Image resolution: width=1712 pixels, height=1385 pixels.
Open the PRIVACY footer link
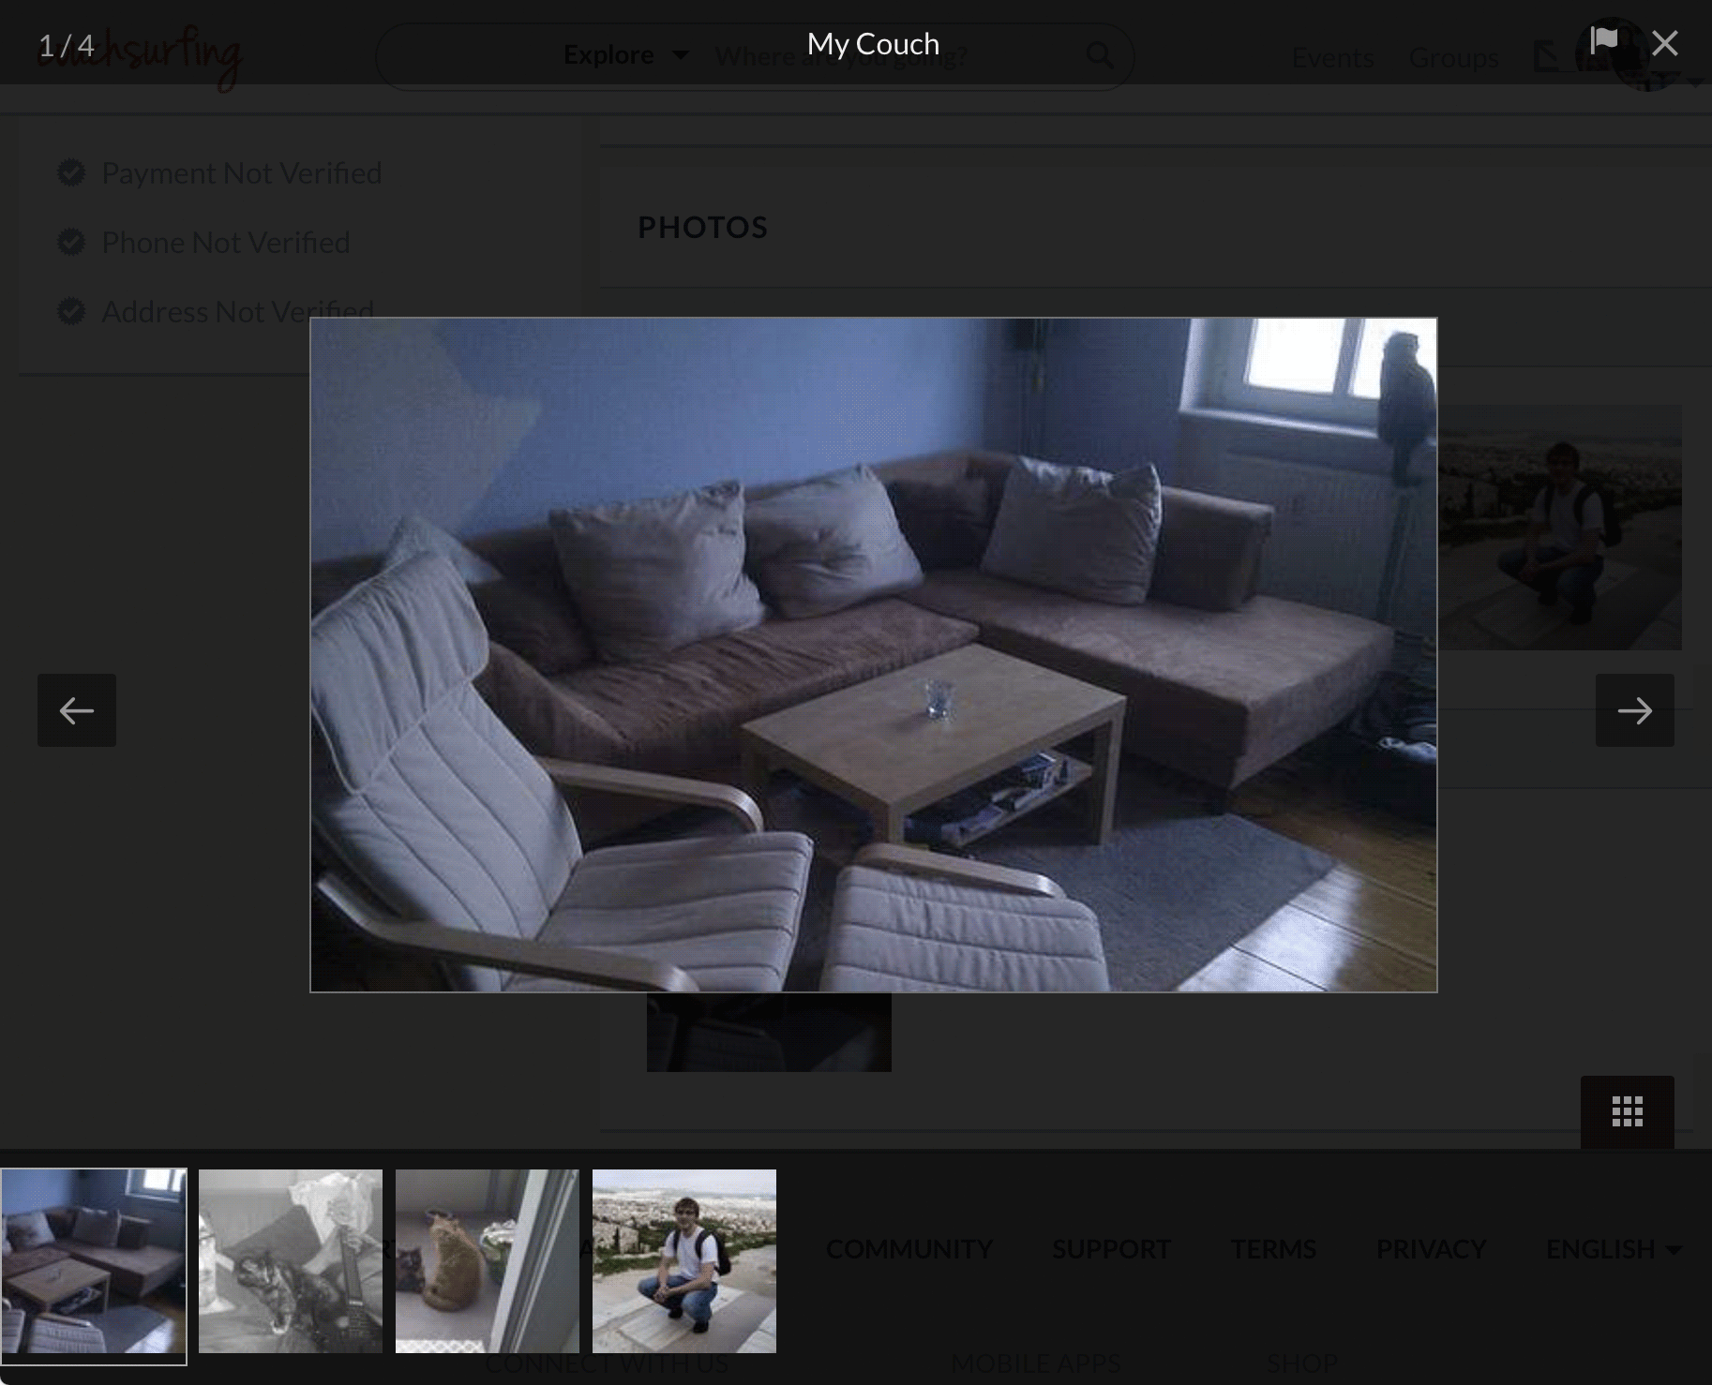point(1431,1249)
